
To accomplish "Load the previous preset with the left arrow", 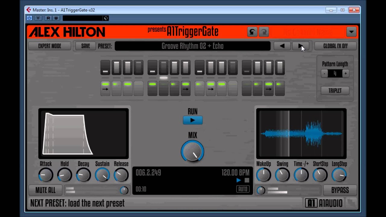I will click(x=282, y=46).
